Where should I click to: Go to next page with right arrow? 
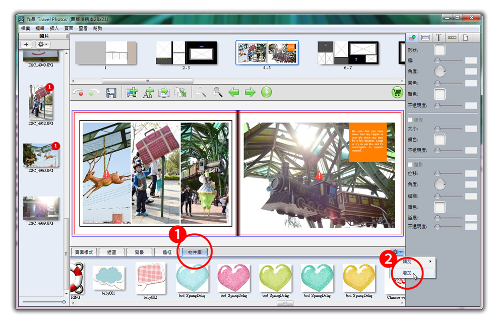pos(250,92)
